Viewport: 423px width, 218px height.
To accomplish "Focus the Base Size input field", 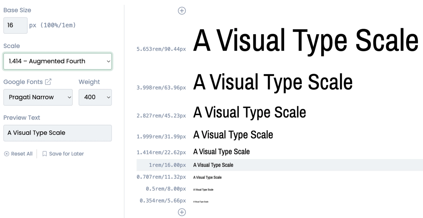I will point(16,25).
